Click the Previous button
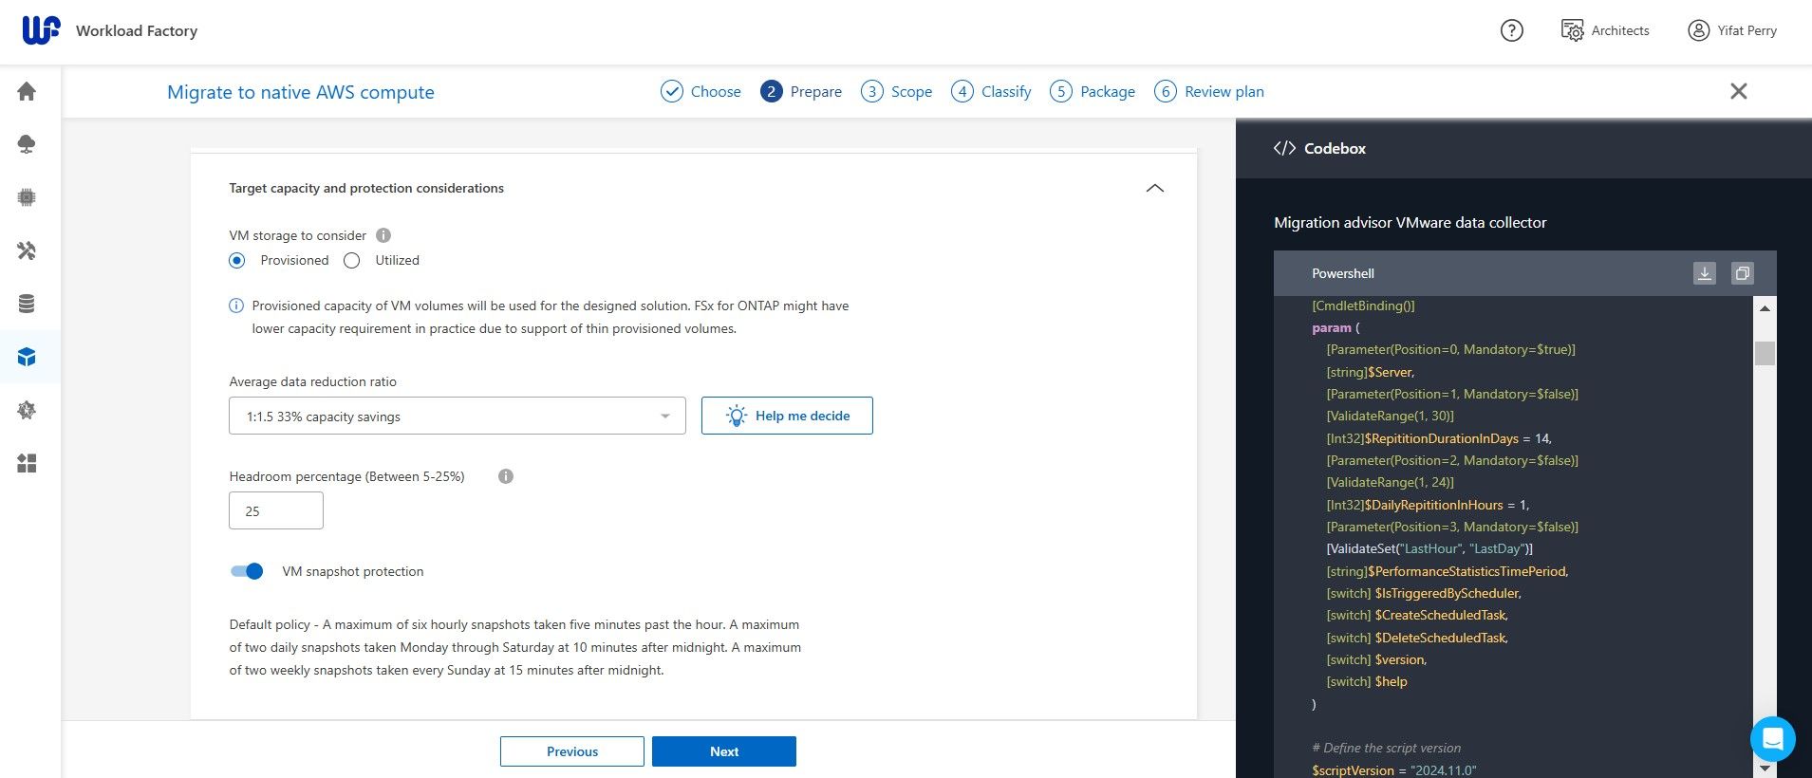This screenshot has width=1812, height=778. click(x=572, y=751)
